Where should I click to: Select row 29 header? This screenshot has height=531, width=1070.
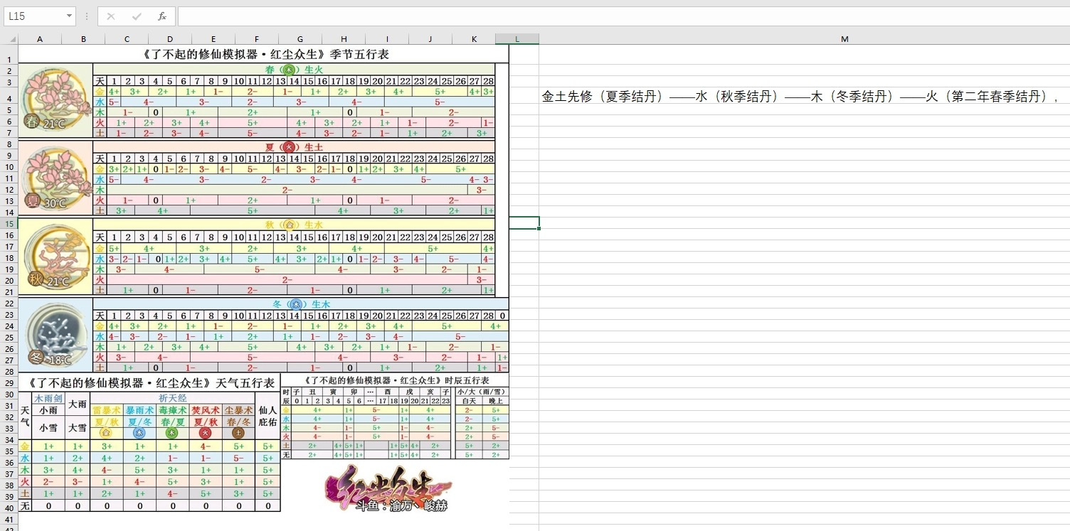(x=9, y=382)
